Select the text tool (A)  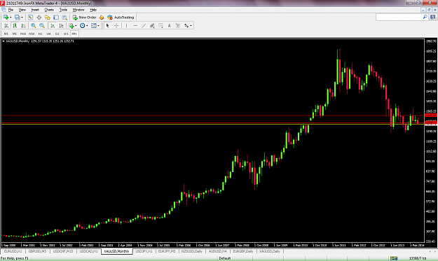(x=169, y=26)
